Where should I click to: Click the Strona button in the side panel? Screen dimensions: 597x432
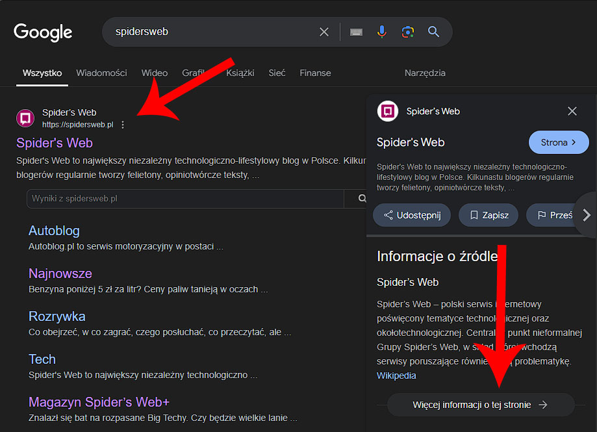tap(559, 142)
